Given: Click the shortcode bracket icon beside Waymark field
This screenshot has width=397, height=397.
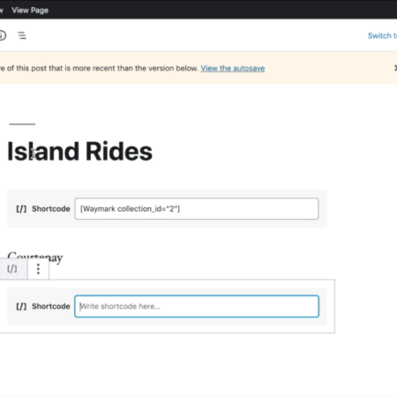Looking at the screenshot, I should click(x=21, y=209).
